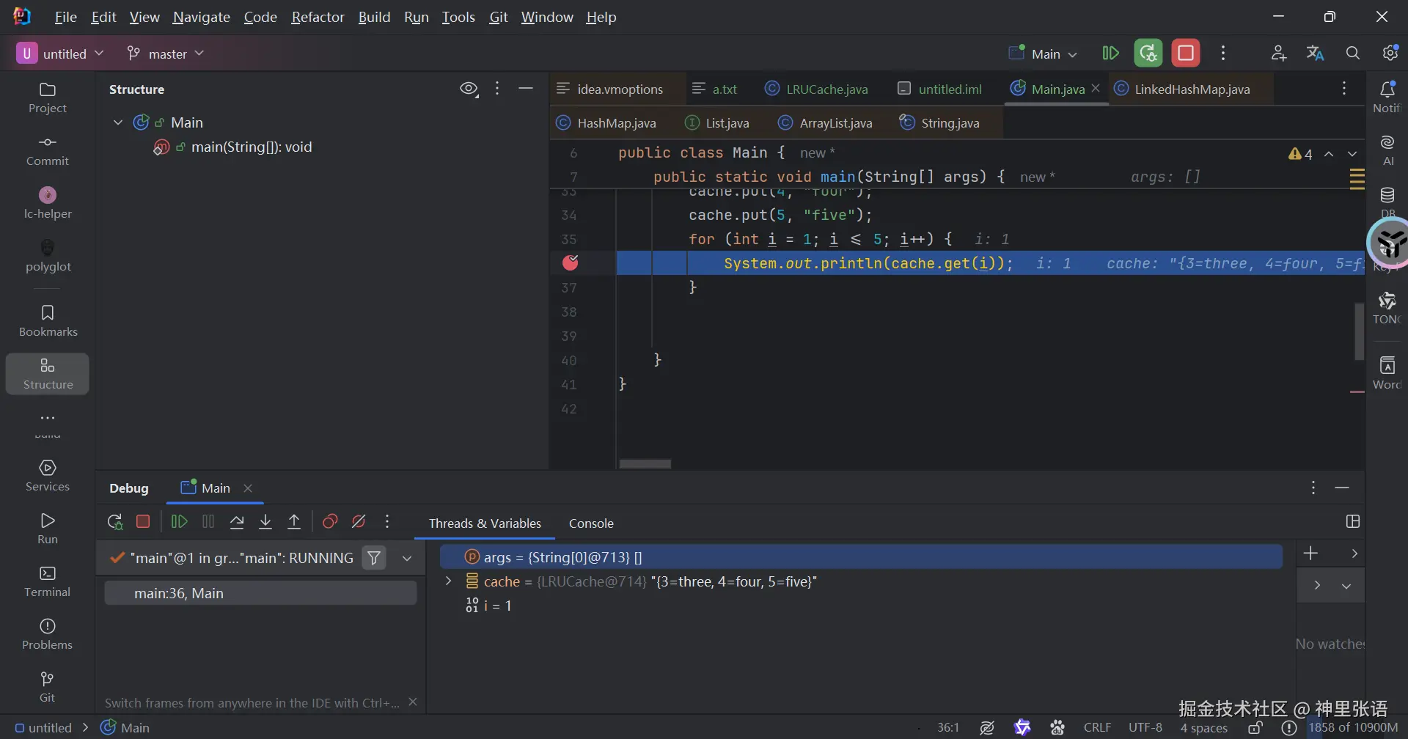Click Resume Program in top toolbar
This screenshot has height=739, width=1408.
click(x=1110, y=54)
